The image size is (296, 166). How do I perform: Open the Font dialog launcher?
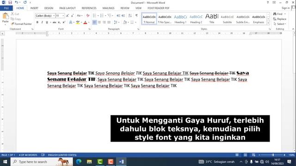click(x=89, y=29)
